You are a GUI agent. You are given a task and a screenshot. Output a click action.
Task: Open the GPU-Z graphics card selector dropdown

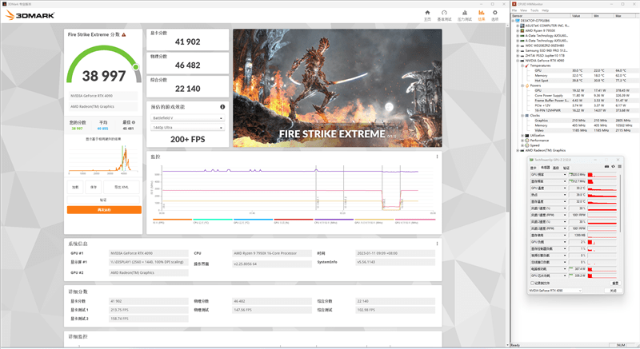click(x=555, y=291)
